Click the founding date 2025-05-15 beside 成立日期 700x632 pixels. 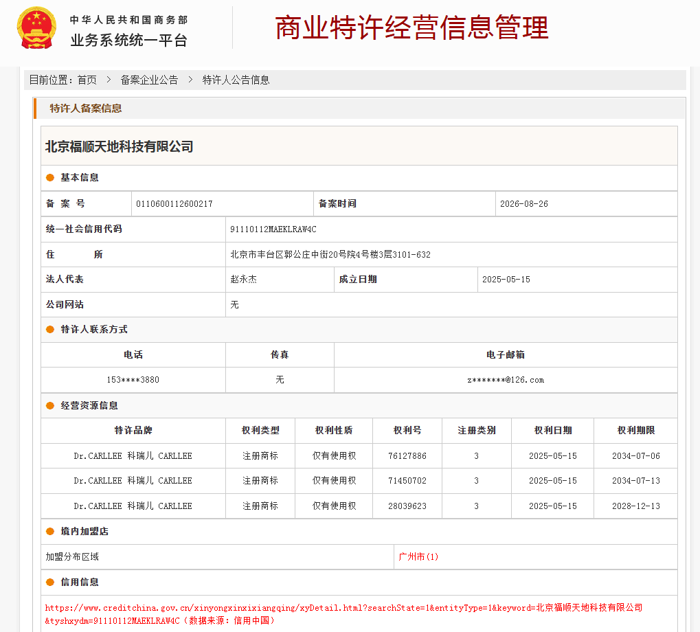tap(506, 280)
